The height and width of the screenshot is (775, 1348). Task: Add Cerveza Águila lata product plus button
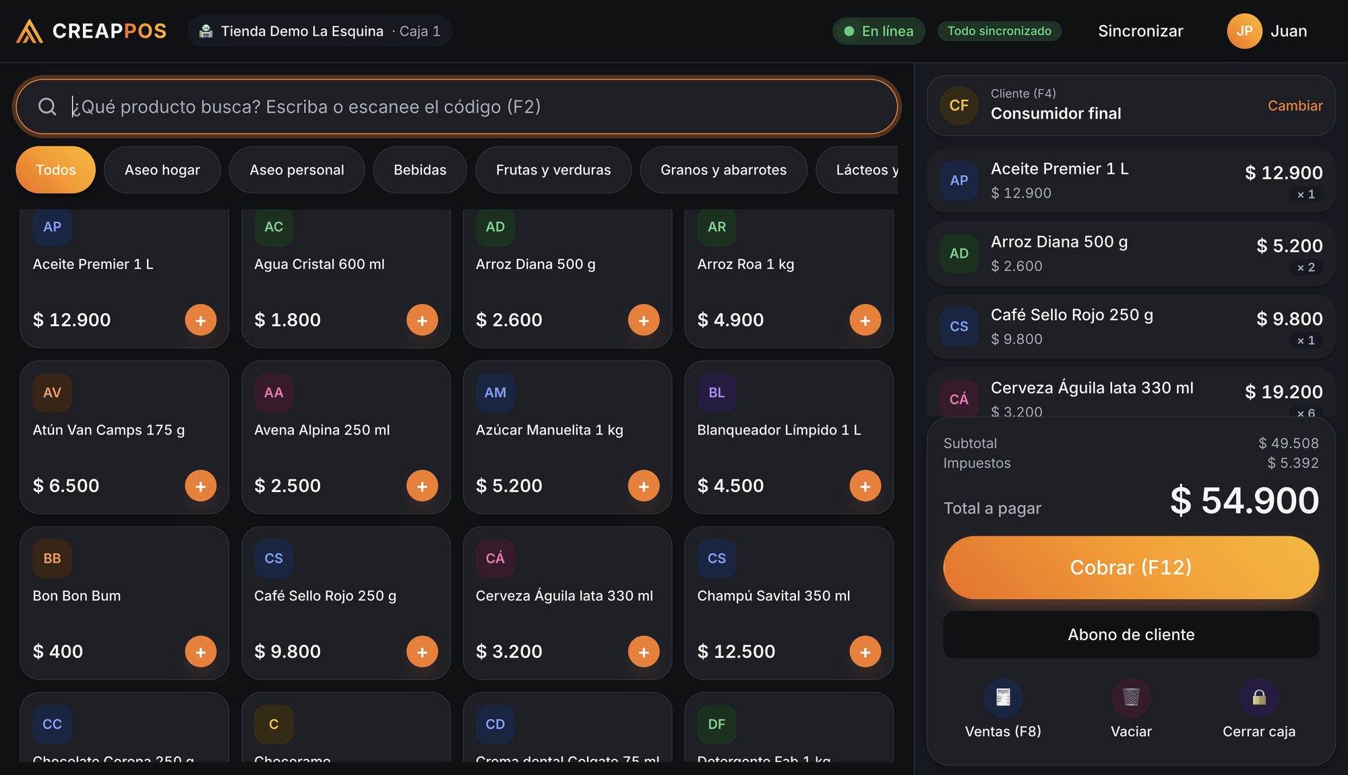tap(644, 652)
